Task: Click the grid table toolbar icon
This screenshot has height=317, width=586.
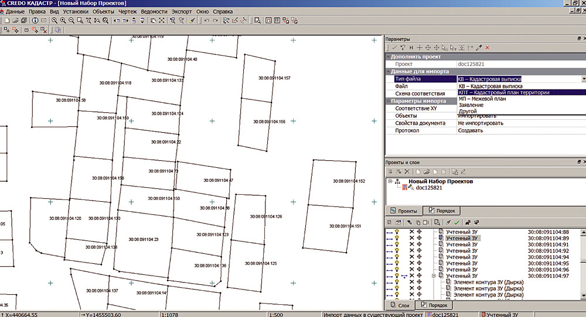Action: tap(277, 21)
